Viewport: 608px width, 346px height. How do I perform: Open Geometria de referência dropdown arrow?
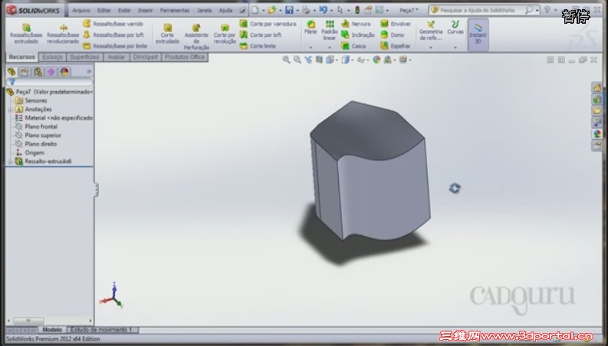point(430,47)
